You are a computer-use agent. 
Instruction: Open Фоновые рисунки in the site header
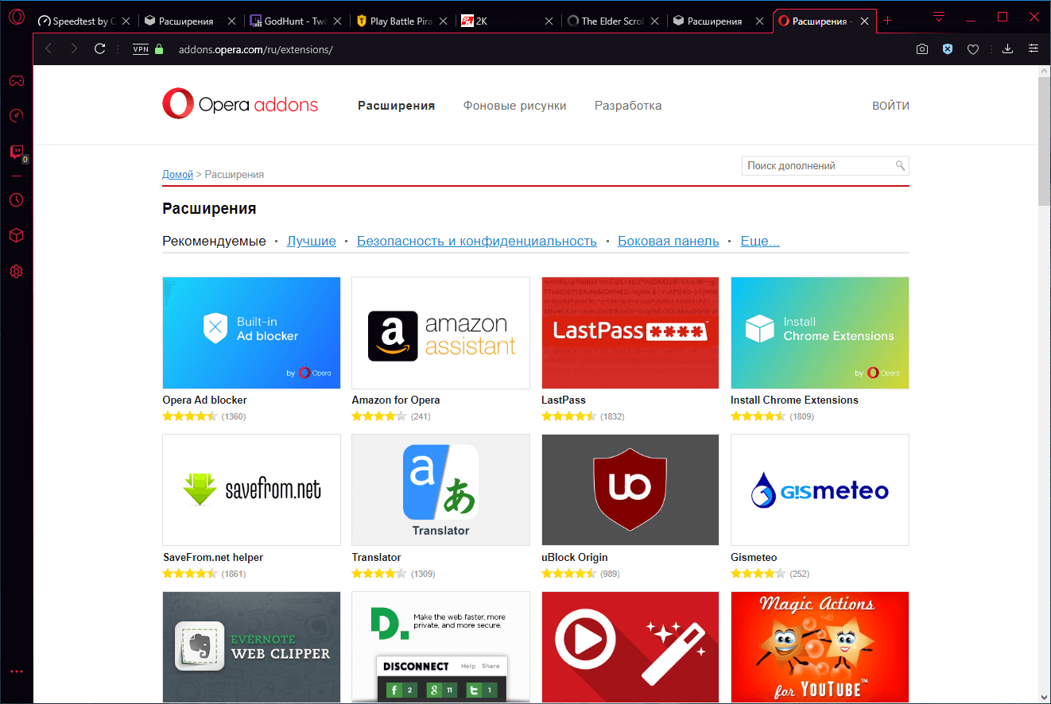[x=515, y=106]
